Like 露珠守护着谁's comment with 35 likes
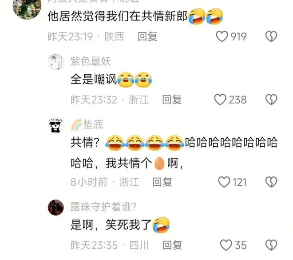 tap(226, 245)
